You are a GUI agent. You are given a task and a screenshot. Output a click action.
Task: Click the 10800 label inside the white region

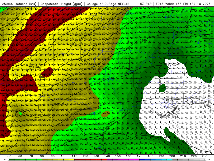[x=169, y=100]
